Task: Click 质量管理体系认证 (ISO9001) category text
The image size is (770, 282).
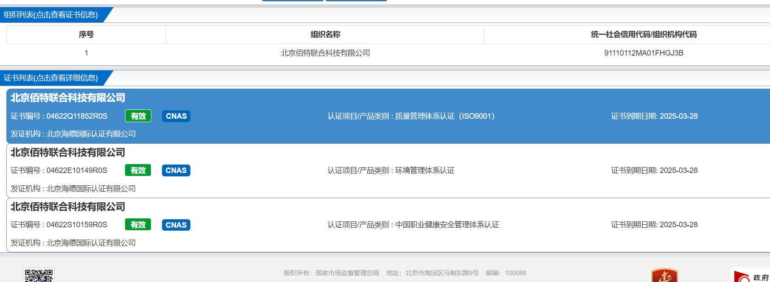Action: coord(445,116)
